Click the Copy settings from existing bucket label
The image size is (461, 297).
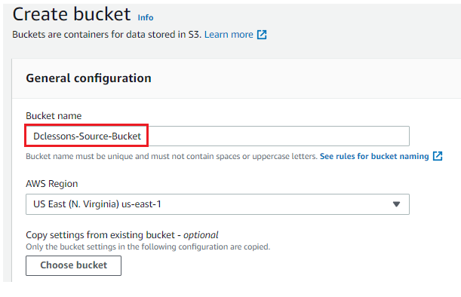pos(100,235)
